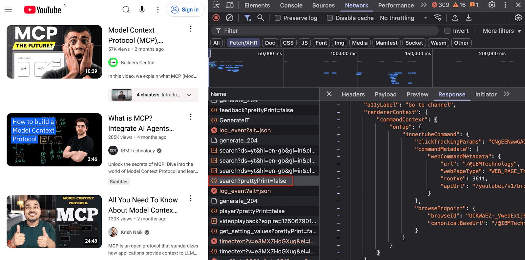
Task: Open the No throttling dropdown
Action: click(404, 18)
